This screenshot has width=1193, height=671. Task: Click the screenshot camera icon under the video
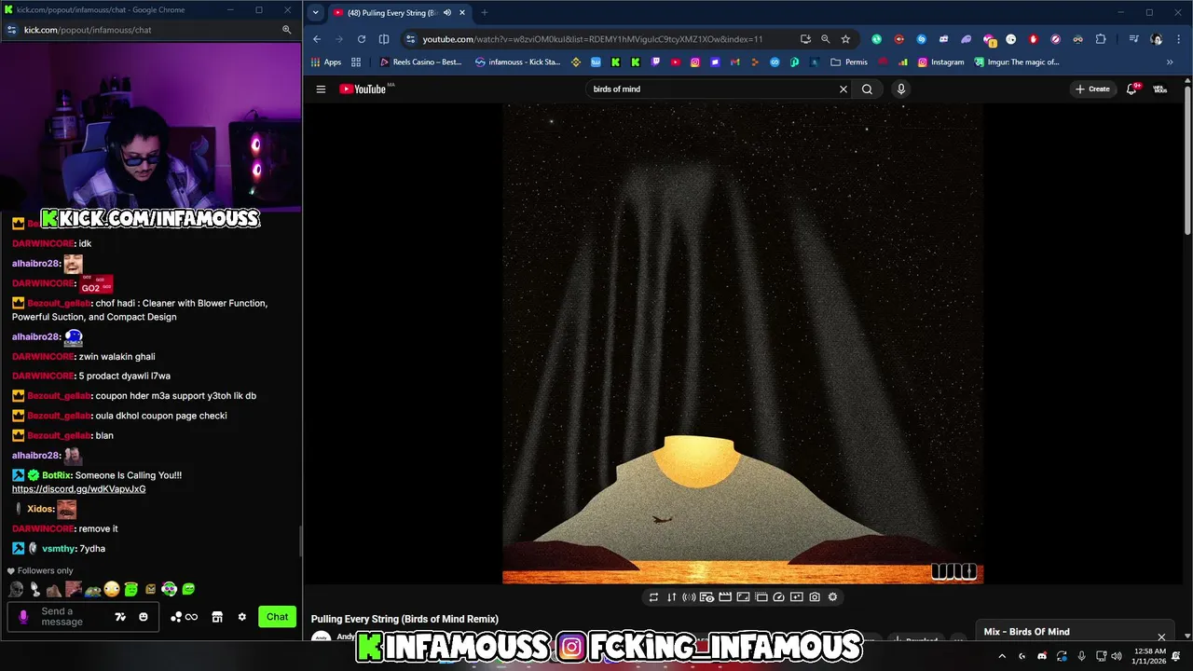(x=815, y=597)
